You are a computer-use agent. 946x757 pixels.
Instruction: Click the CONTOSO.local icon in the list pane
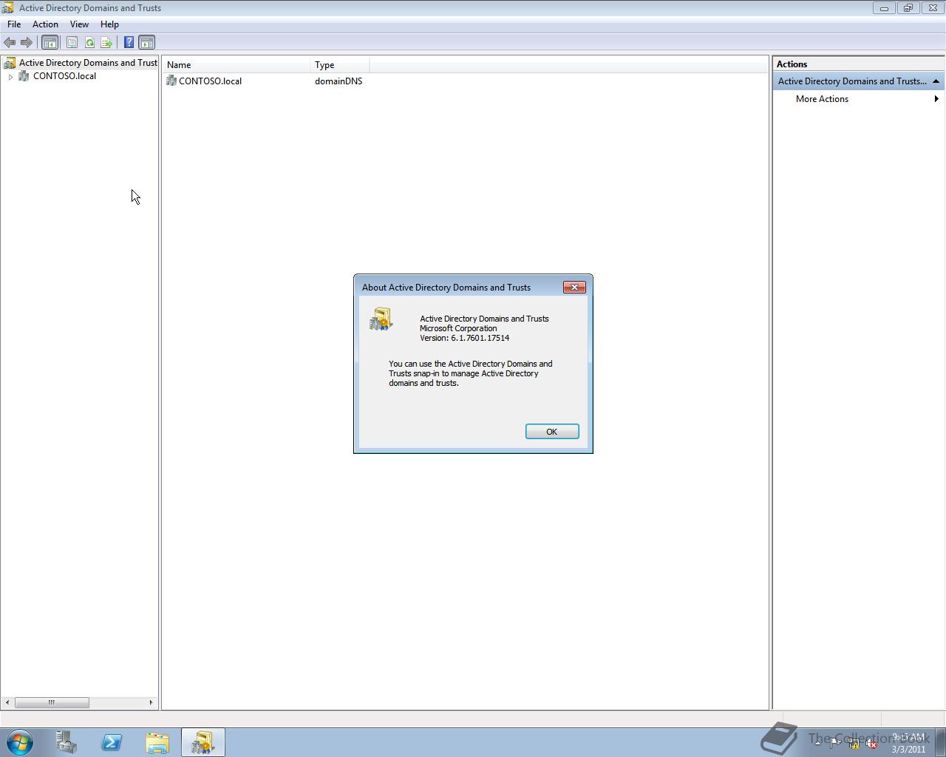(171, 81)
